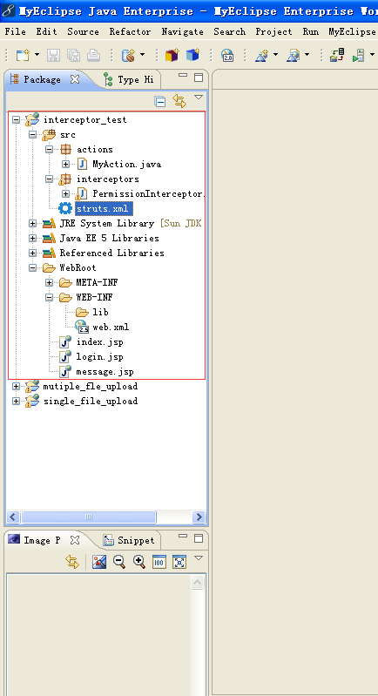Click the blue triangle wizard toolbar icon
Viewport: 378px width, 696px height.
click(262, 55)
